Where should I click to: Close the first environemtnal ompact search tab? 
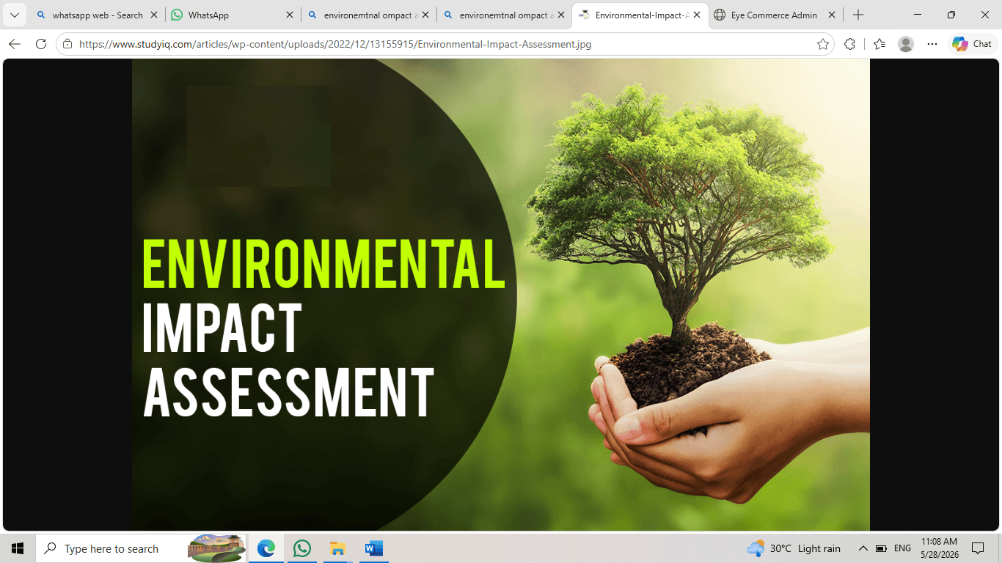[425, 15]
